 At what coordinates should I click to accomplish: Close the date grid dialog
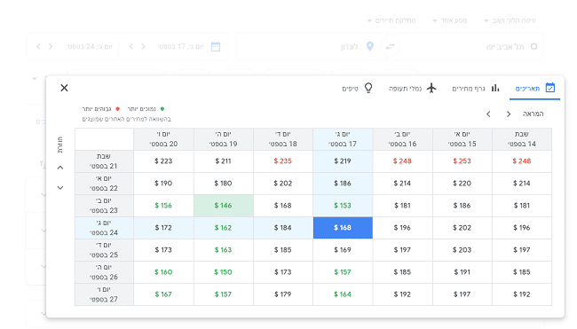64,88
